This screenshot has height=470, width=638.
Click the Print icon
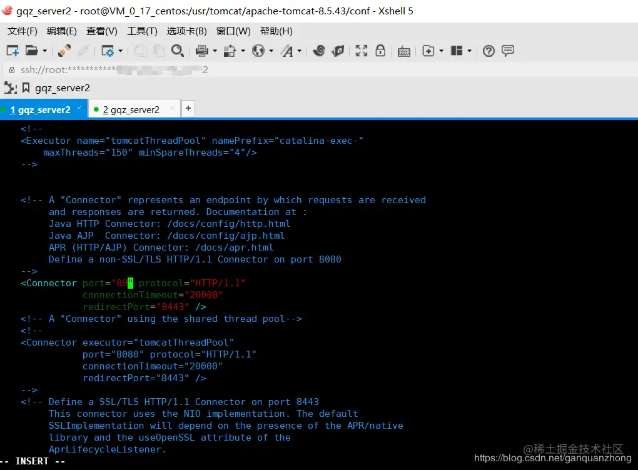tap(202, 51)
